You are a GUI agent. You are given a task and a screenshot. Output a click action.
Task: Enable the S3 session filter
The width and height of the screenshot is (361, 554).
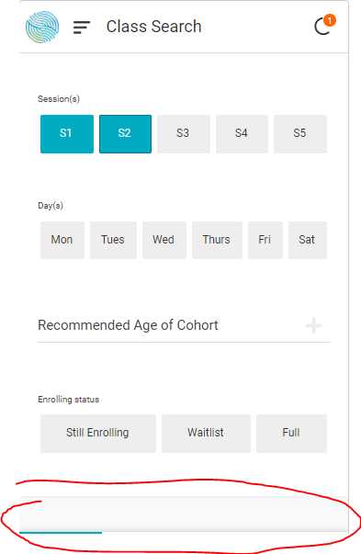[x=184, y=134]
